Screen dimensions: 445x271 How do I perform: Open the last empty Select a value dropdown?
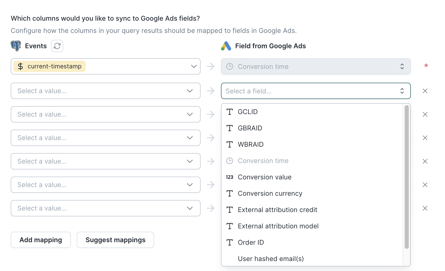[x=106, y=208]
